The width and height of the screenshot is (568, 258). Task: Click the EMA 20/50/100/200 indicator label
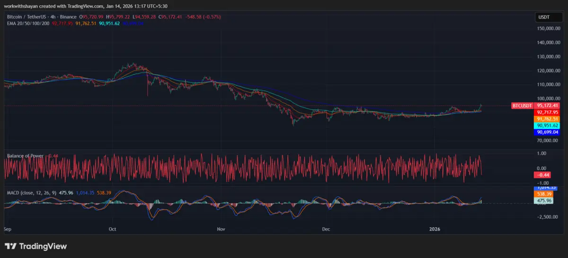coord(28,23)
